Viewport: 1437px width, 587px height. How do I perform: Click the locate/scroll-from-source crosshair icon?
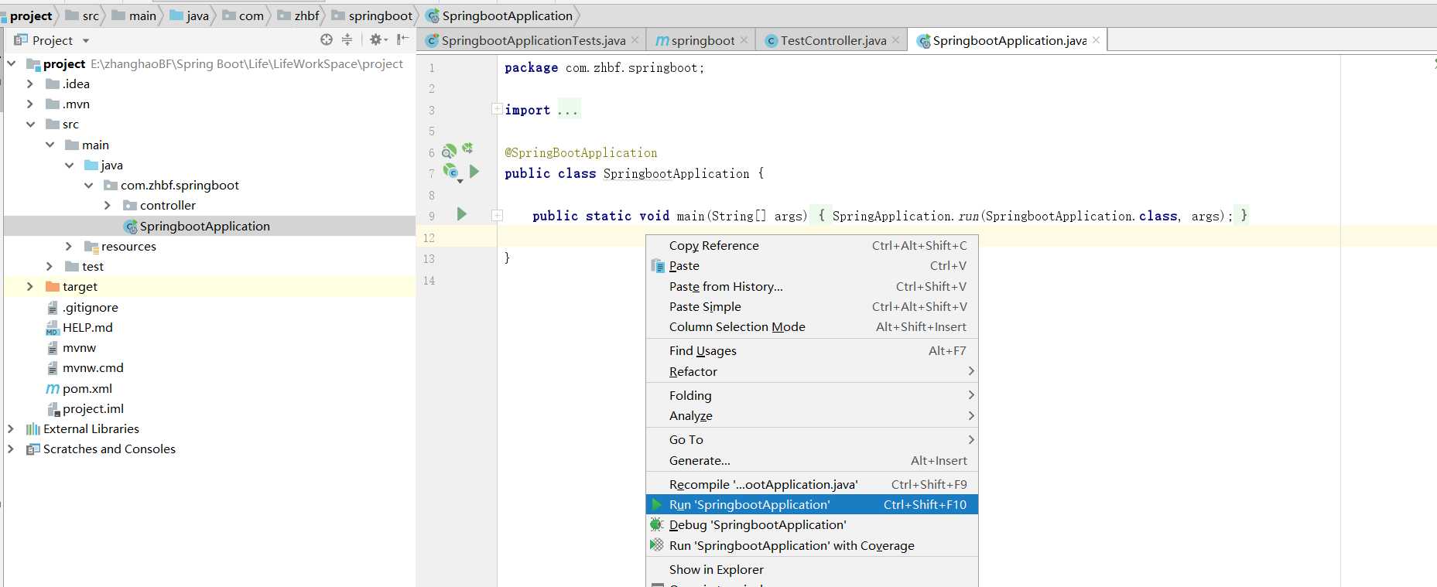click(326, 39)
